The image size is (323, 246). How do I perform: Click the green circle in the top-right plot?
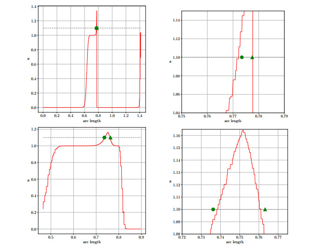click(241, 57)
